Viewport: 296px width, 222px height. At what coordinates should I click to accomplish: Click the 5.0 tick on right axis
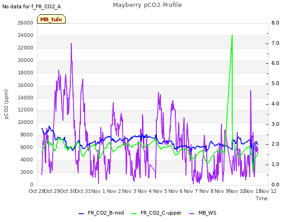pos(275,83)
